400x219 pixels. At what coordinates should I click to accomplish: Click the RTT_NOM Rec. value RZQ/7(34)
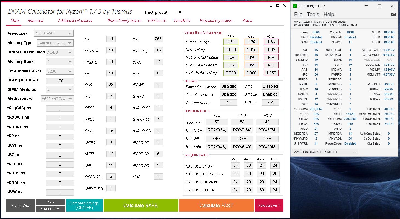tap(217, 130)
